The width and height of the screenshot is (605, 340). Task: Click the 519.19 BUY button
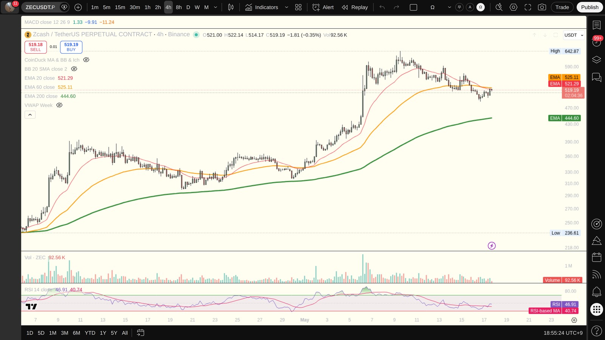71,47
